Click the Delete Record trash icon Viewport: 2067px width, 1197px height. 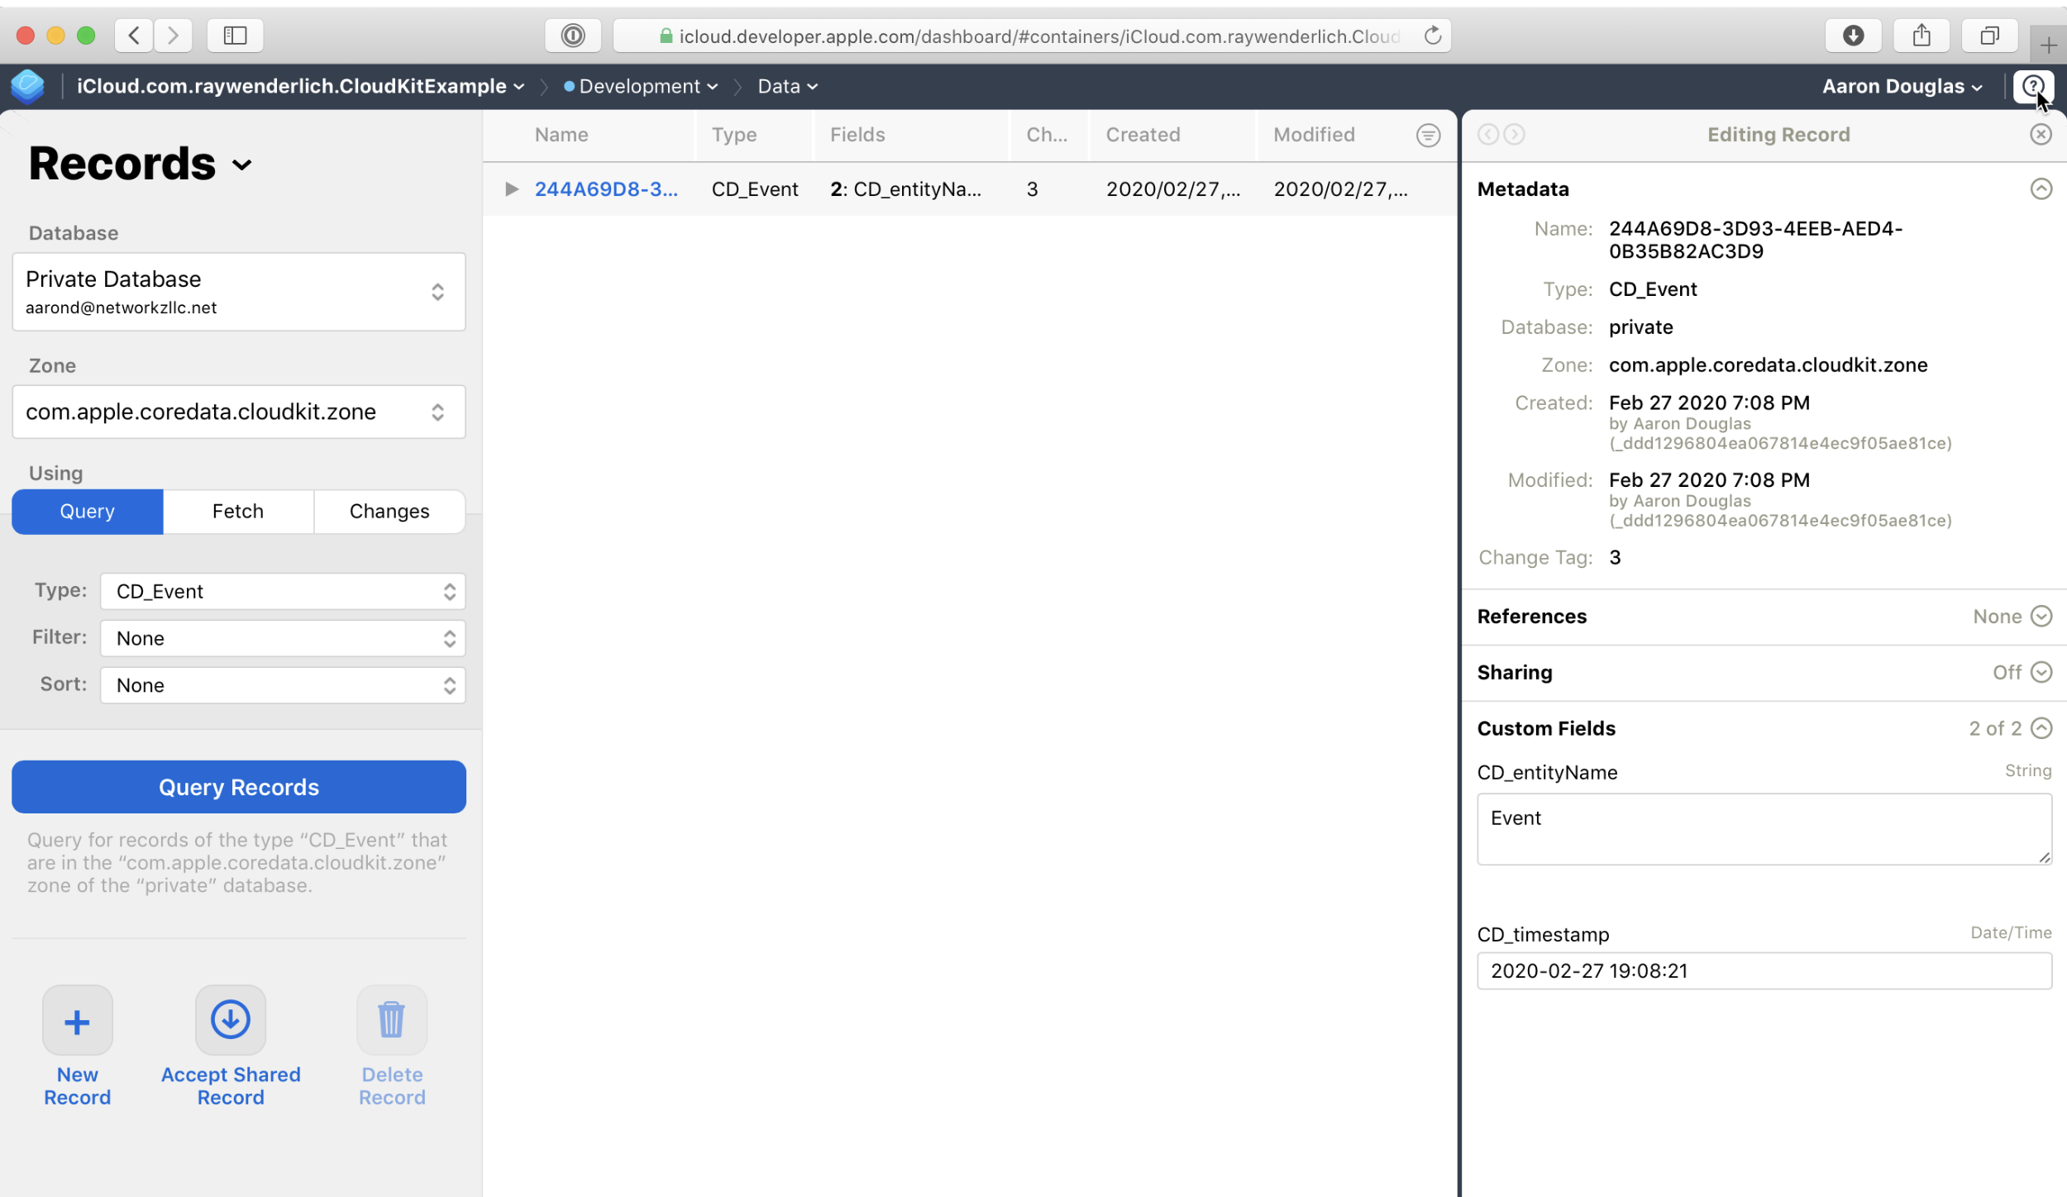coord(392,1021)
